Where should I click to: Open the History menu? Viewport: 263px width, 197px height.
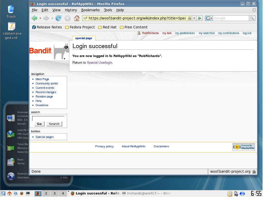click(71, 10)
